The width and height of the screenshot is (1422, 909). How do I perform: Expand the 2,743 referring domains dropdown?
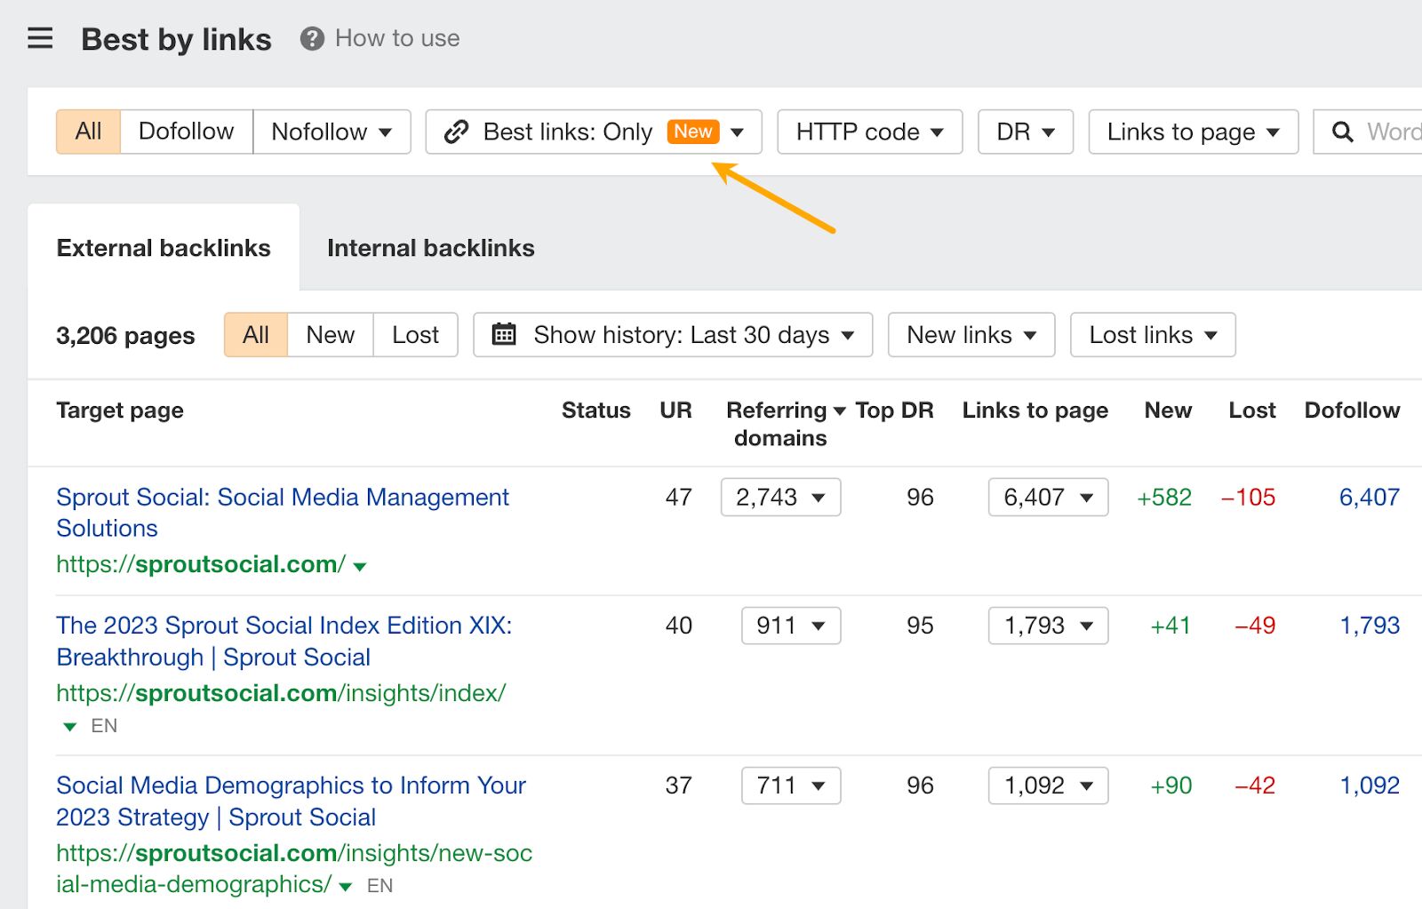tap(779, 498)
